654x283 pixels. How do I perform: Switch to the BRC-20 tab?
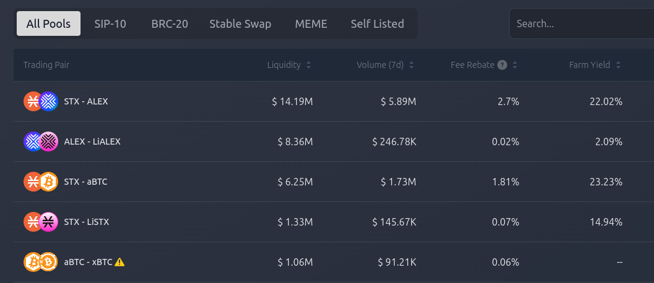click(170, 24)
